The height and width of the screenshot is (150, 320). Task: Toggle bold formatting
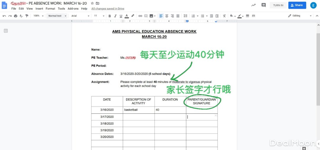(x=110, y=16)
